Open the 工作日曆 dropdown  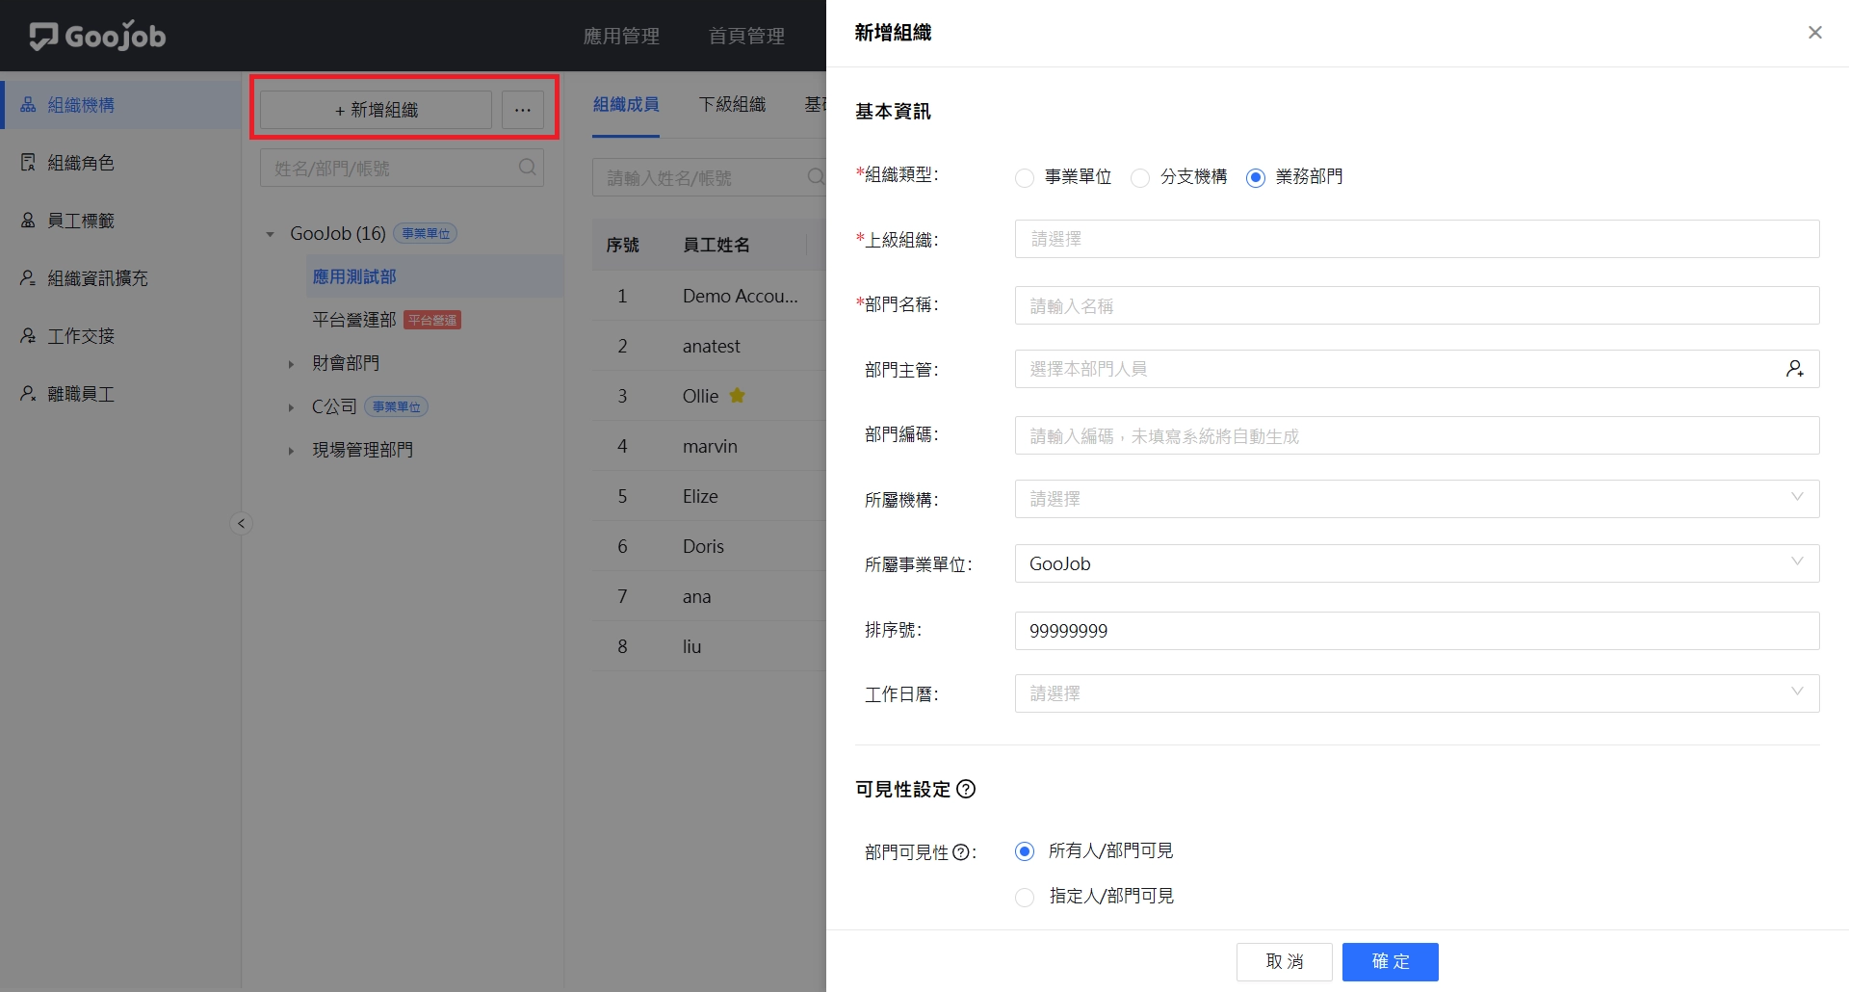pyautogui.click(x=1417, y=693)
